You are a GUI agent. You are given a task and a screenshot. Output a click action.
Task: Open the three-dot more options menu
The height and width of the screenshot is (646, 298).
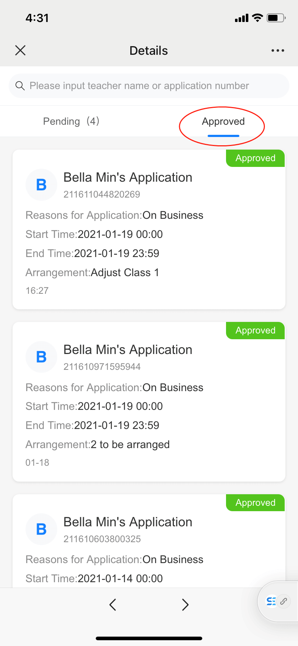tap(277, 50)
